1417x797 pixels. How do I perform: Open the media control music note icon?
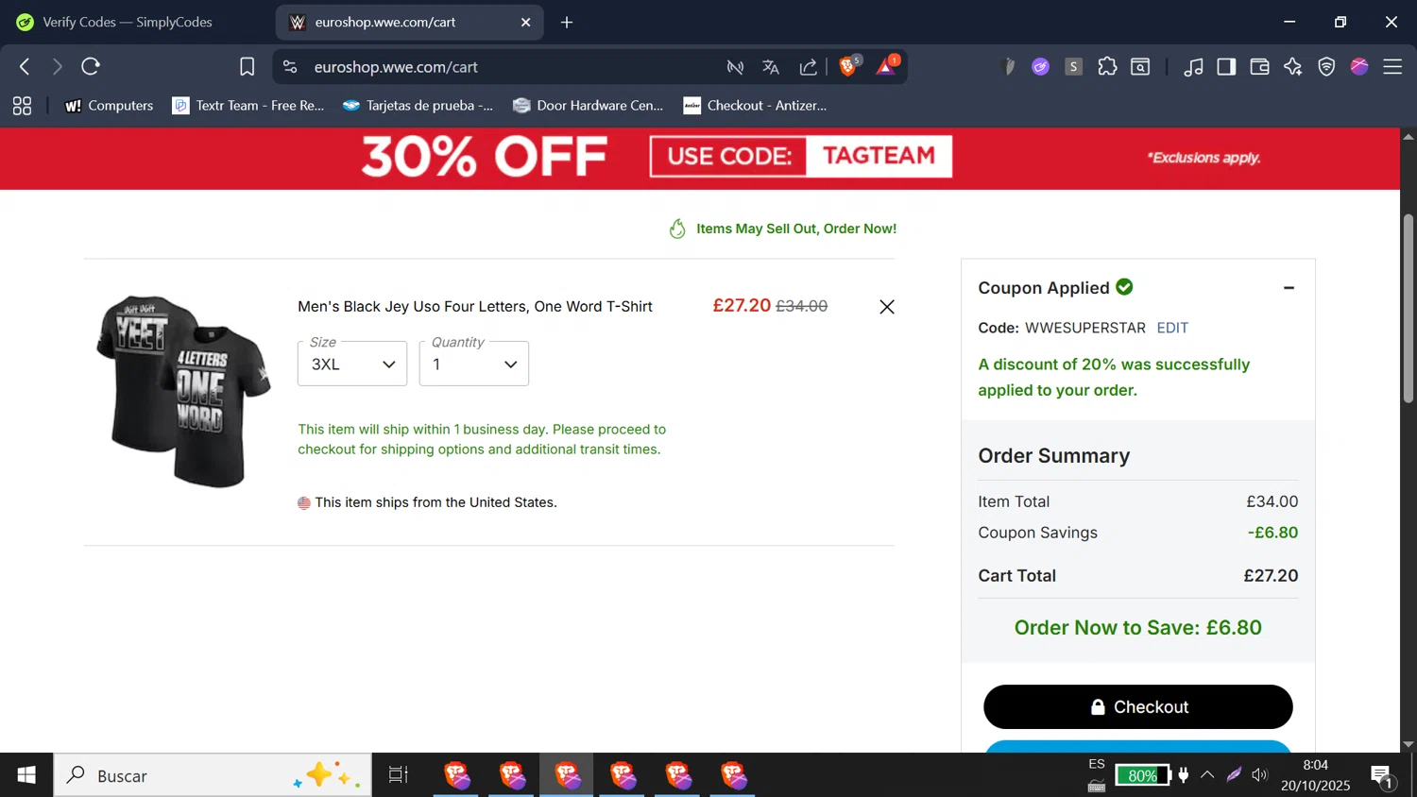pos(1193,66)
